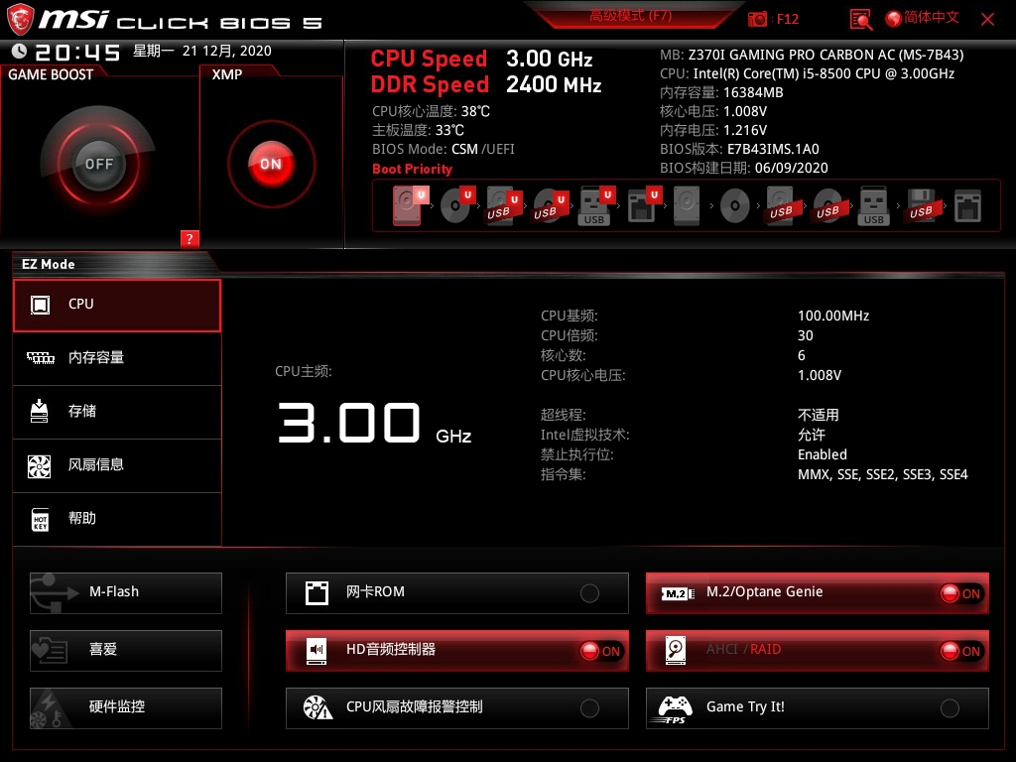Click the 指令集 MMX, SSE list
This screenshot has height=762, width=1016.
(x=882, y=474)
